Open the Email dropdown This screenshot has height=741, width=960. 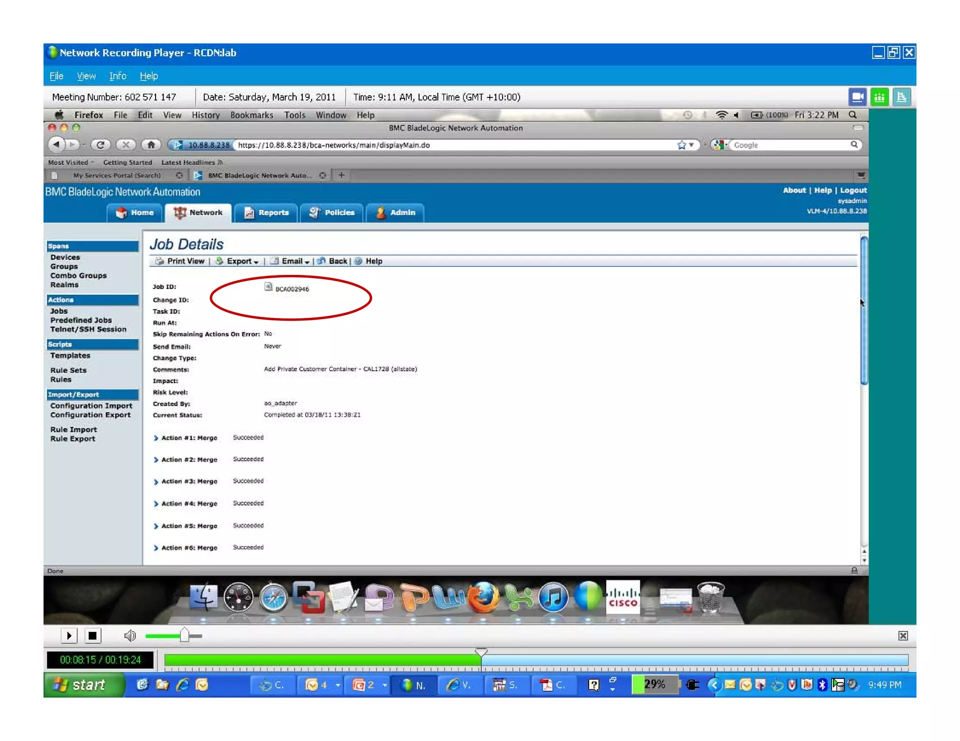[291, 261]
